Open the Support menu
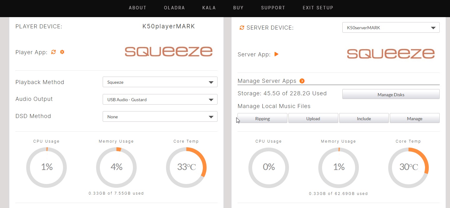The image size is (450, 208). (273, 8)
